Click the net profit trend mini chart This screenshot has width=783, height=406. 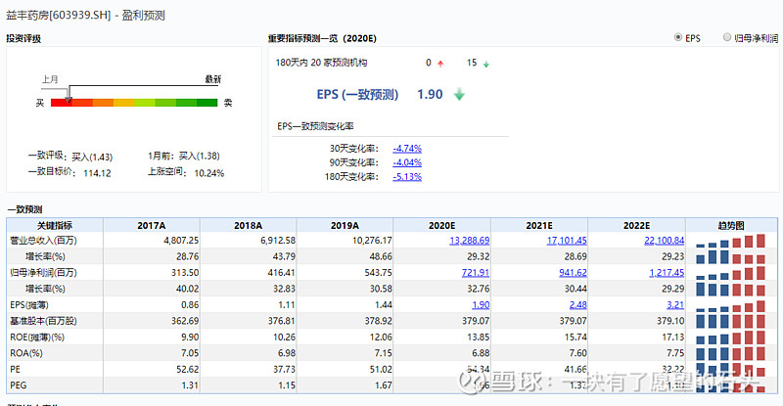click(x=730, y=273)
